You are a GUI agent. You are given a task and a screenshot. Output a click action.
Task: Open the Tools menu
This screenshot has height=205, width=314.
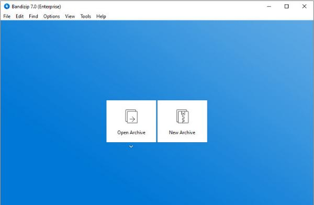point(85,16)
